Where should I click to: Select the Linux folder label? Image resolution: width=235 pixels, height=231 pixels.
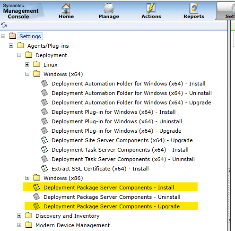[x=51, y=65]
